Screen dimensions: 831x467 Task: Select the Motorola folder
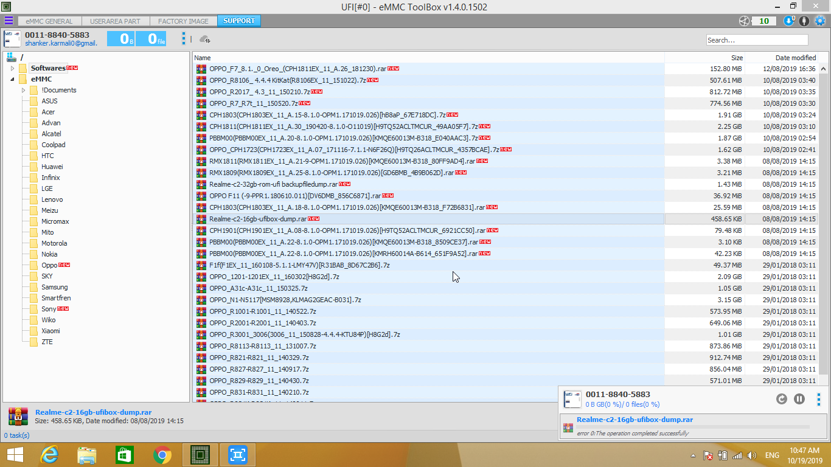pos(55,243)
